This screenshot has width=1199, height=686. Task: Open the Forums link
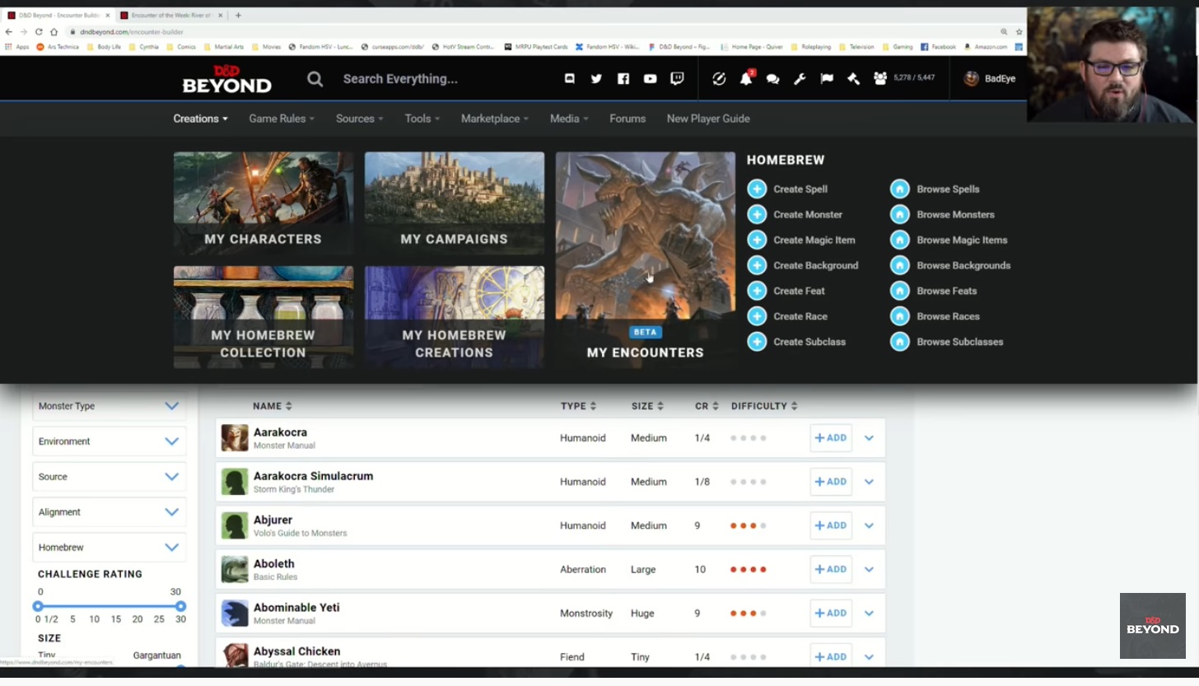(627, 119)
